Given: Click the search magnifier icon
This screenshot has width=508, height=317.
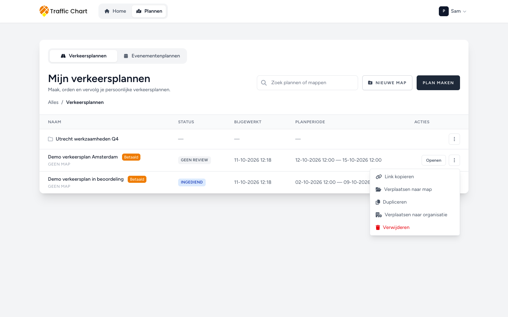Looking at the screenshot, I should coord(264,83).
